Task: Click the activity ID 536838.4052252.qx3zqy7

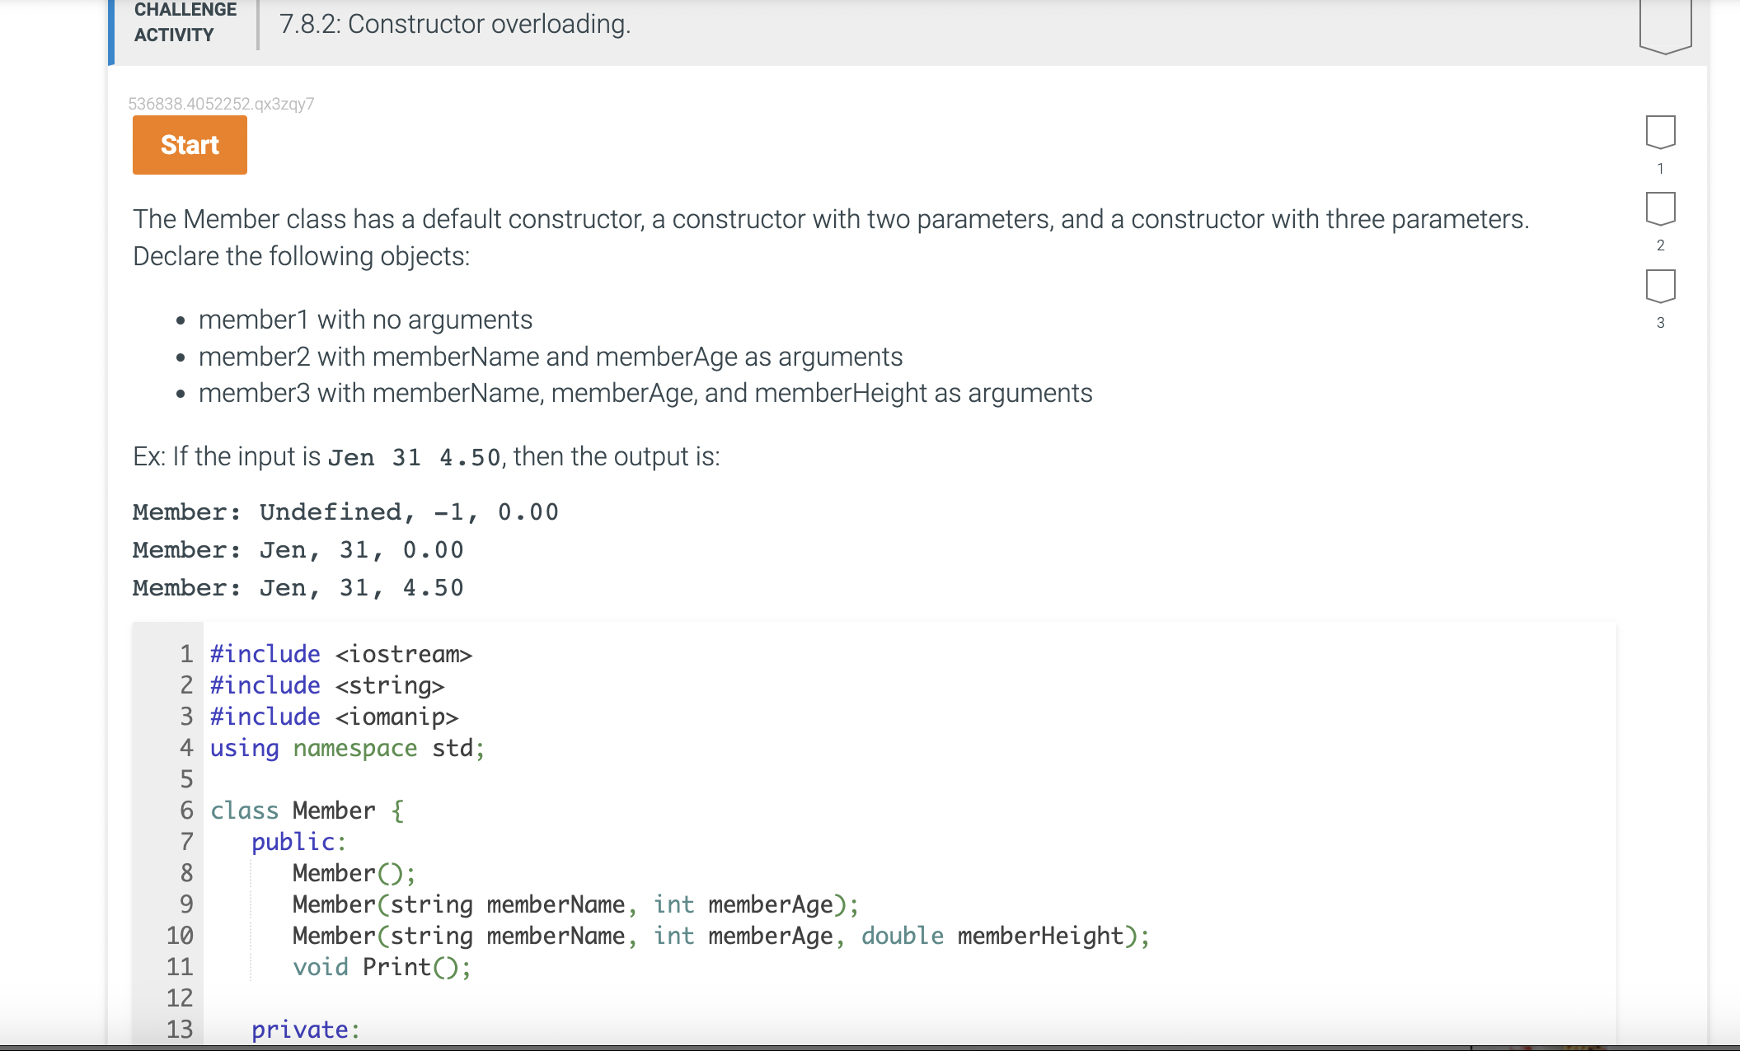Action: coord(221,103)
